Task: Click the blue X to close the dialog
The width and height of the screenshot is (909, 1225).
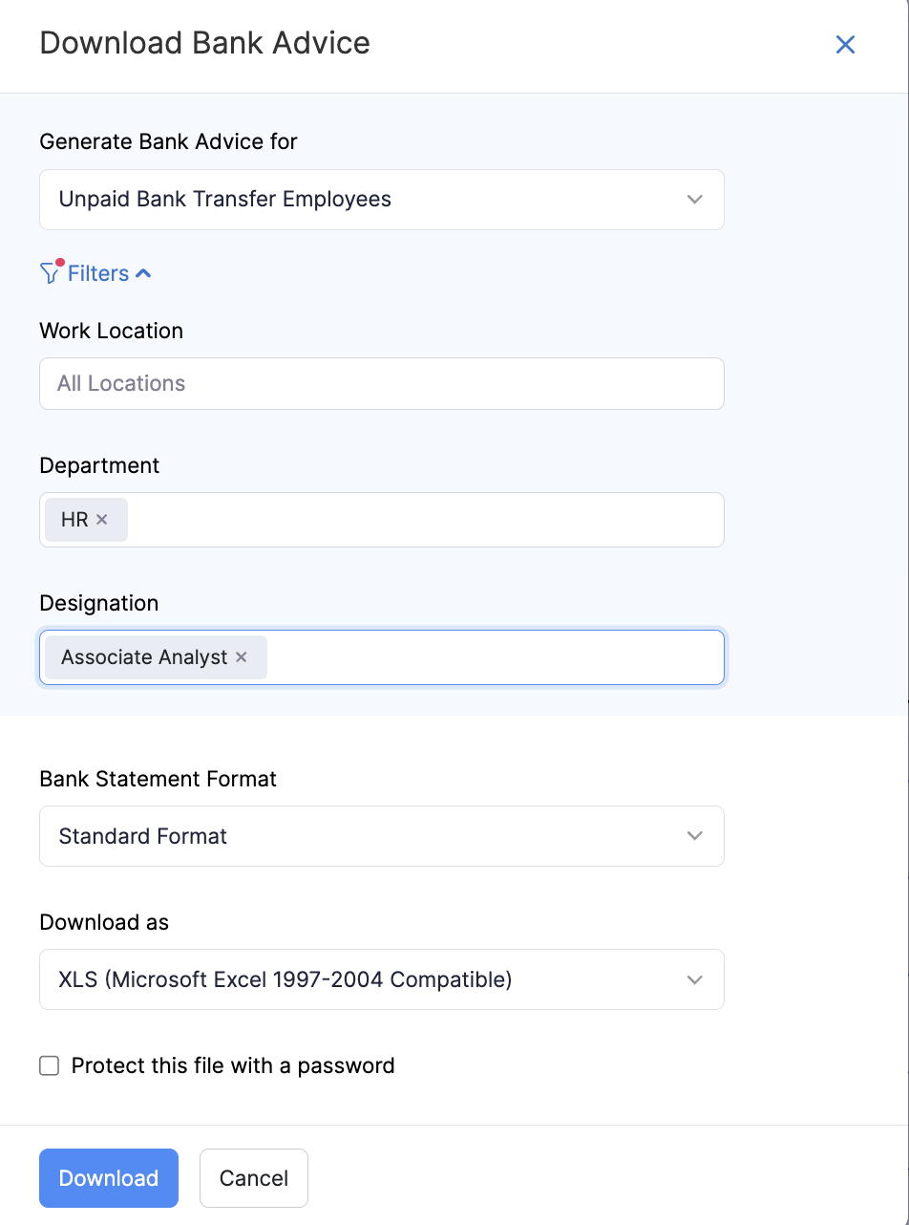Action: click(845, 44)
